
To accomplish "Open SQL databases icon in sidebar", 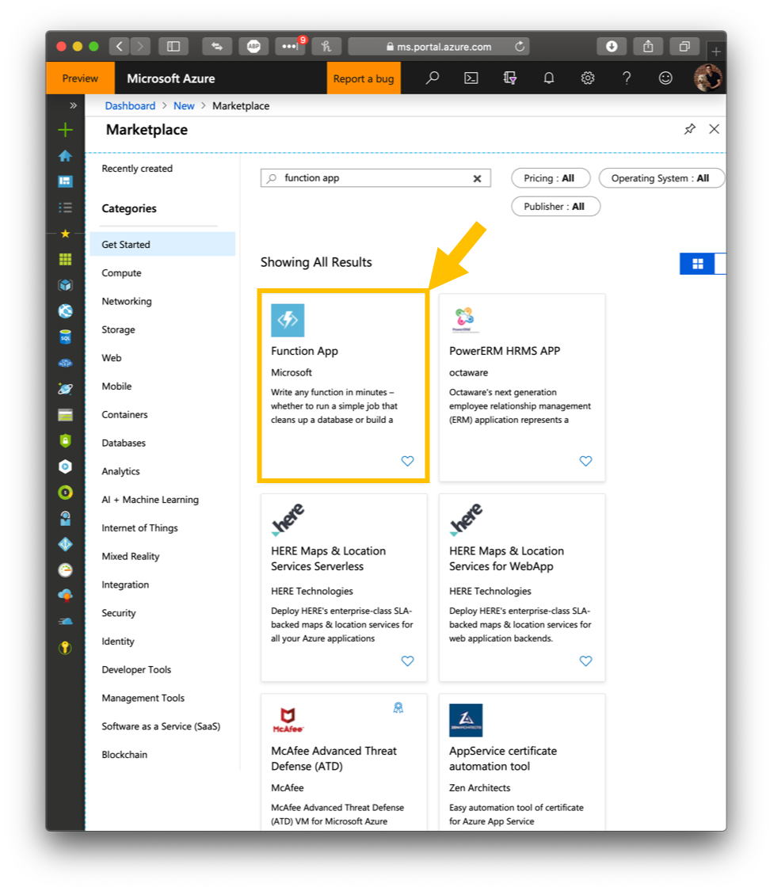I will tap(65, 337).
